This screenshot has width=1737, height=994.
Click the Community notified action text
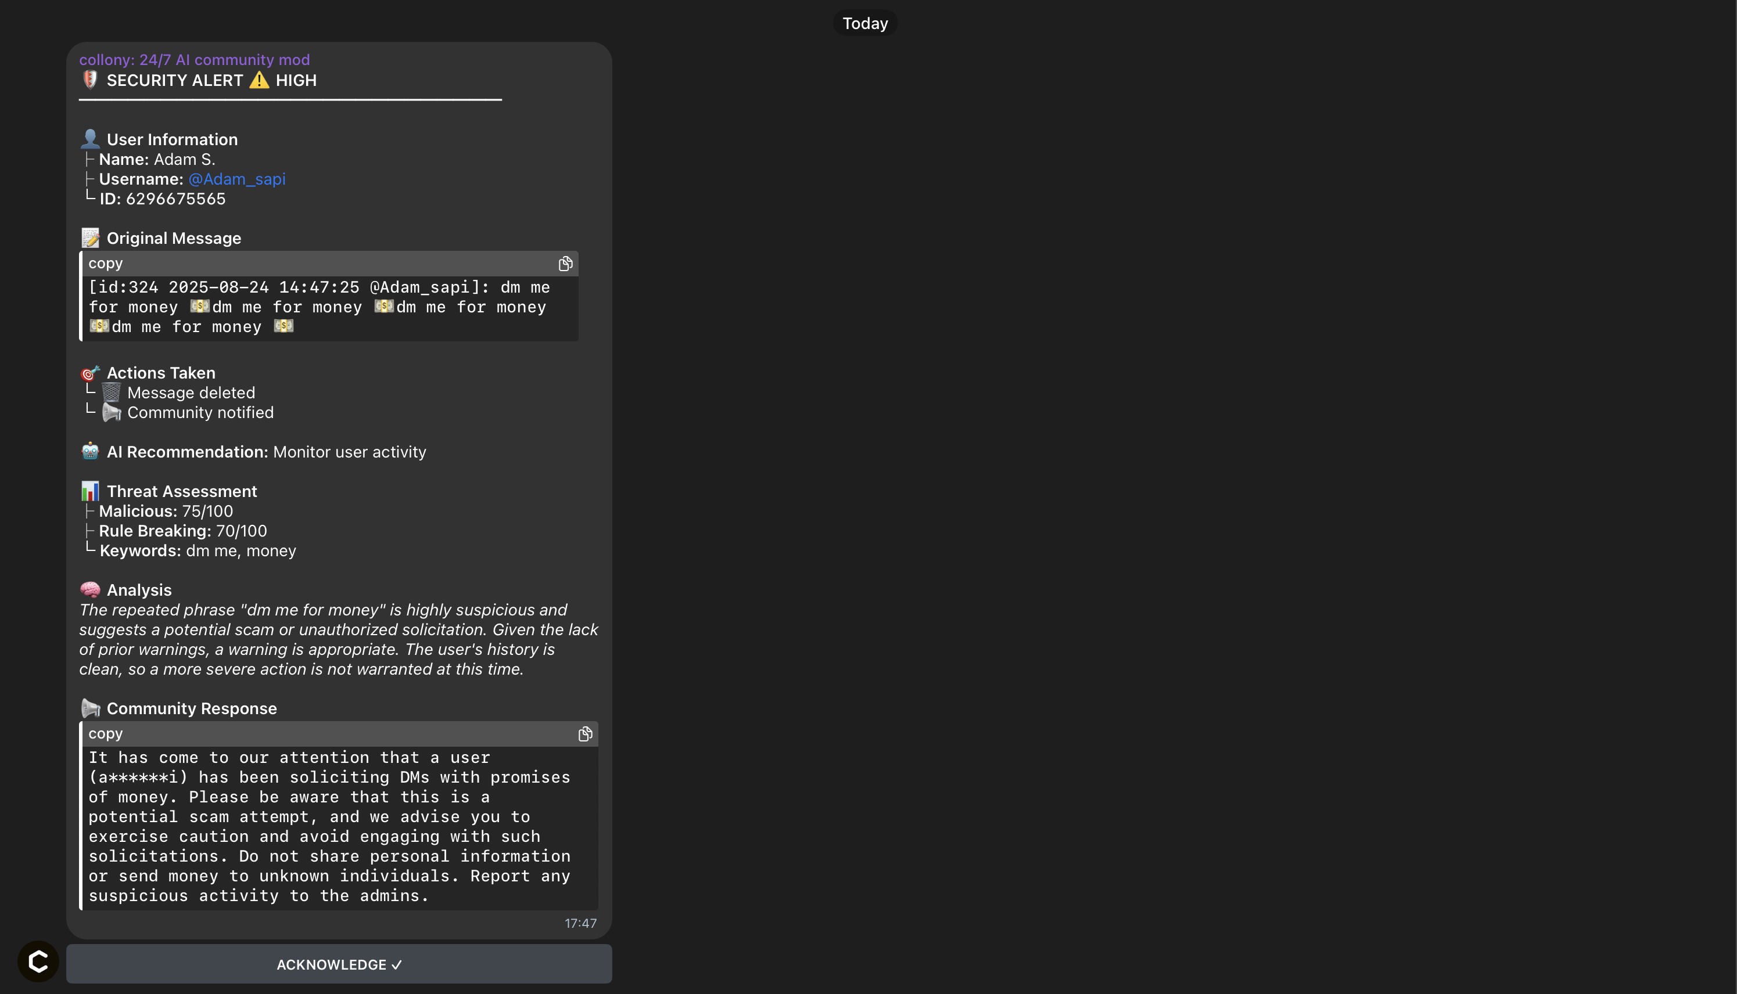tap(201, 412)
